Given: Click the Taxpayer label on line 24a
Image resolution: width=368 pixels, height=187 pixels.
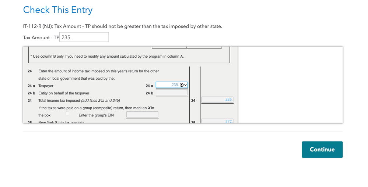Looking at the screenshot, I should 46,86.
